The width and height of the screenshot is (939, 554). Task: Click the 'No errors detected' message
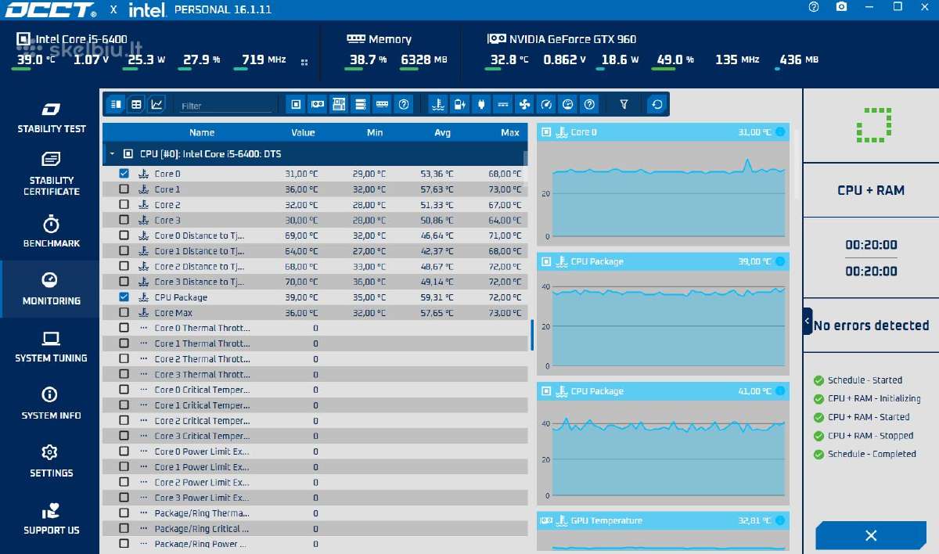(x=871, y=326)
